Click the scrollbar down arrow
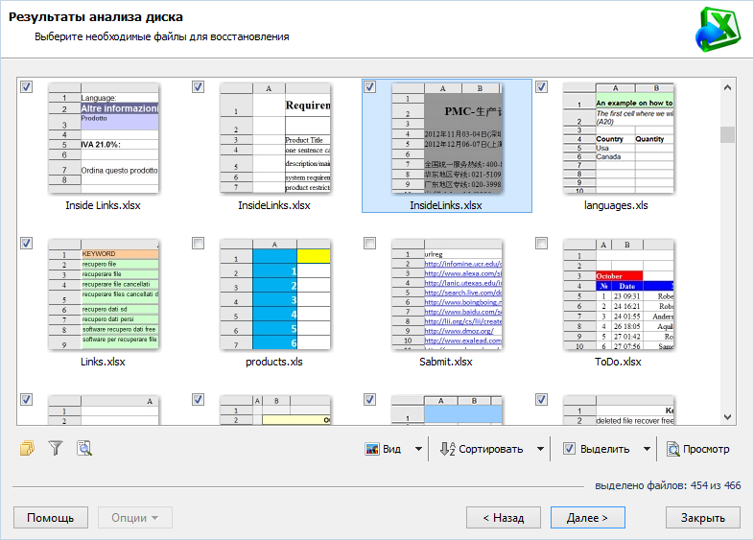 727,417
